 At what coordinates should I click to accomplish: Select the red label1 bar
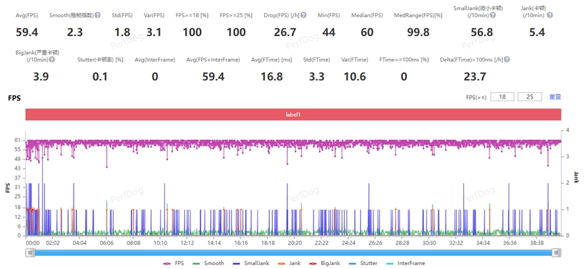pyautogui.click(x=293, y=114)
